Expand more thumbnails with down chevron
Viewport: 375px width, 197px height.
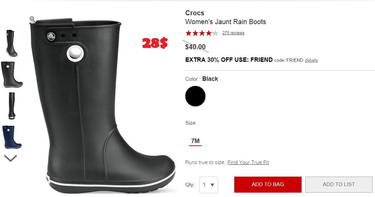pos(11,158)
